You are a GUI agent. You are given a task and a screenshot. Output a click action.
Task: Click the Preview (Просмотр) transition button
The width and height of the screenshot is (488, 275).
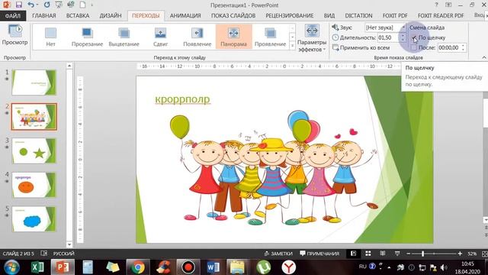pyautogui.click(x=14, y=35)
